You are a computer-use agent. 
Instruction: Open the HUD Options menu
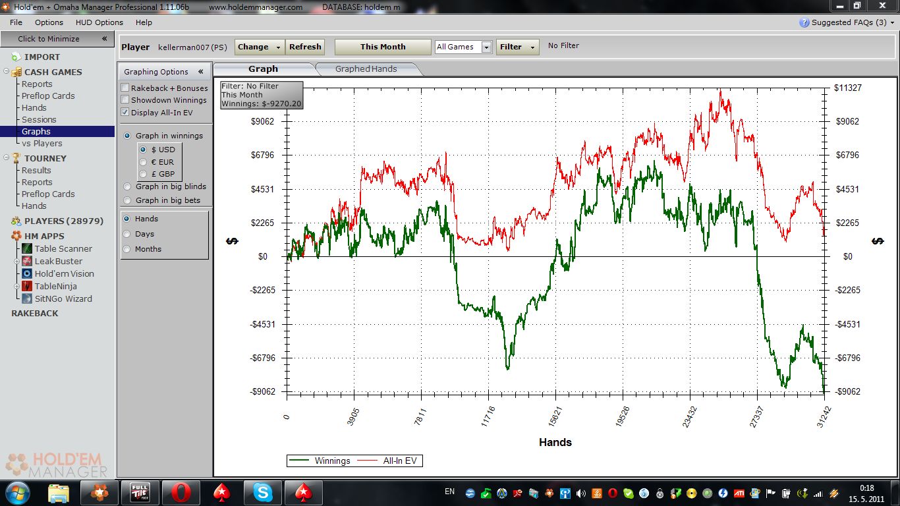click(x=99, y=22)
